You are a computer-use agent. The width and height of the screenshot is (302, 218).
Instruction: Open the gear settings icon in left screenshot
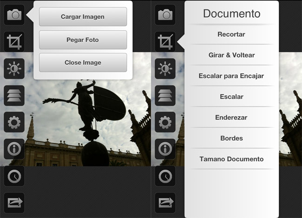[14, 122]
